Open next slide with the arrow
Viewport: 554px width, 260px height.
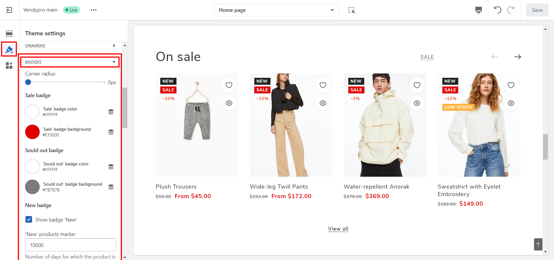point(517,57)
